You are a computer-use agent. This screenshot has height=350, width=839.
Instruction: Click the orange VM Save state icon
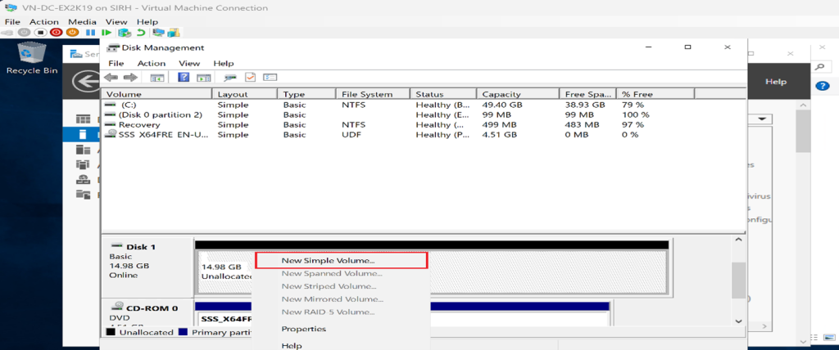coord(72,33)
